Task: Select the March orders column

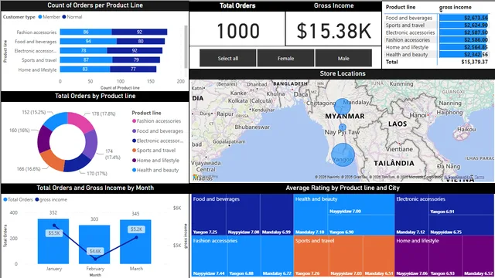Action: 135,242
